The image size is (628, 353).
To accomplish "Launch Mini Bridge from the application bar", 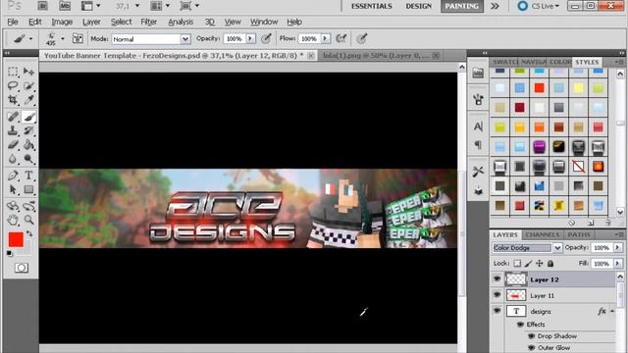I will [65, 6].
